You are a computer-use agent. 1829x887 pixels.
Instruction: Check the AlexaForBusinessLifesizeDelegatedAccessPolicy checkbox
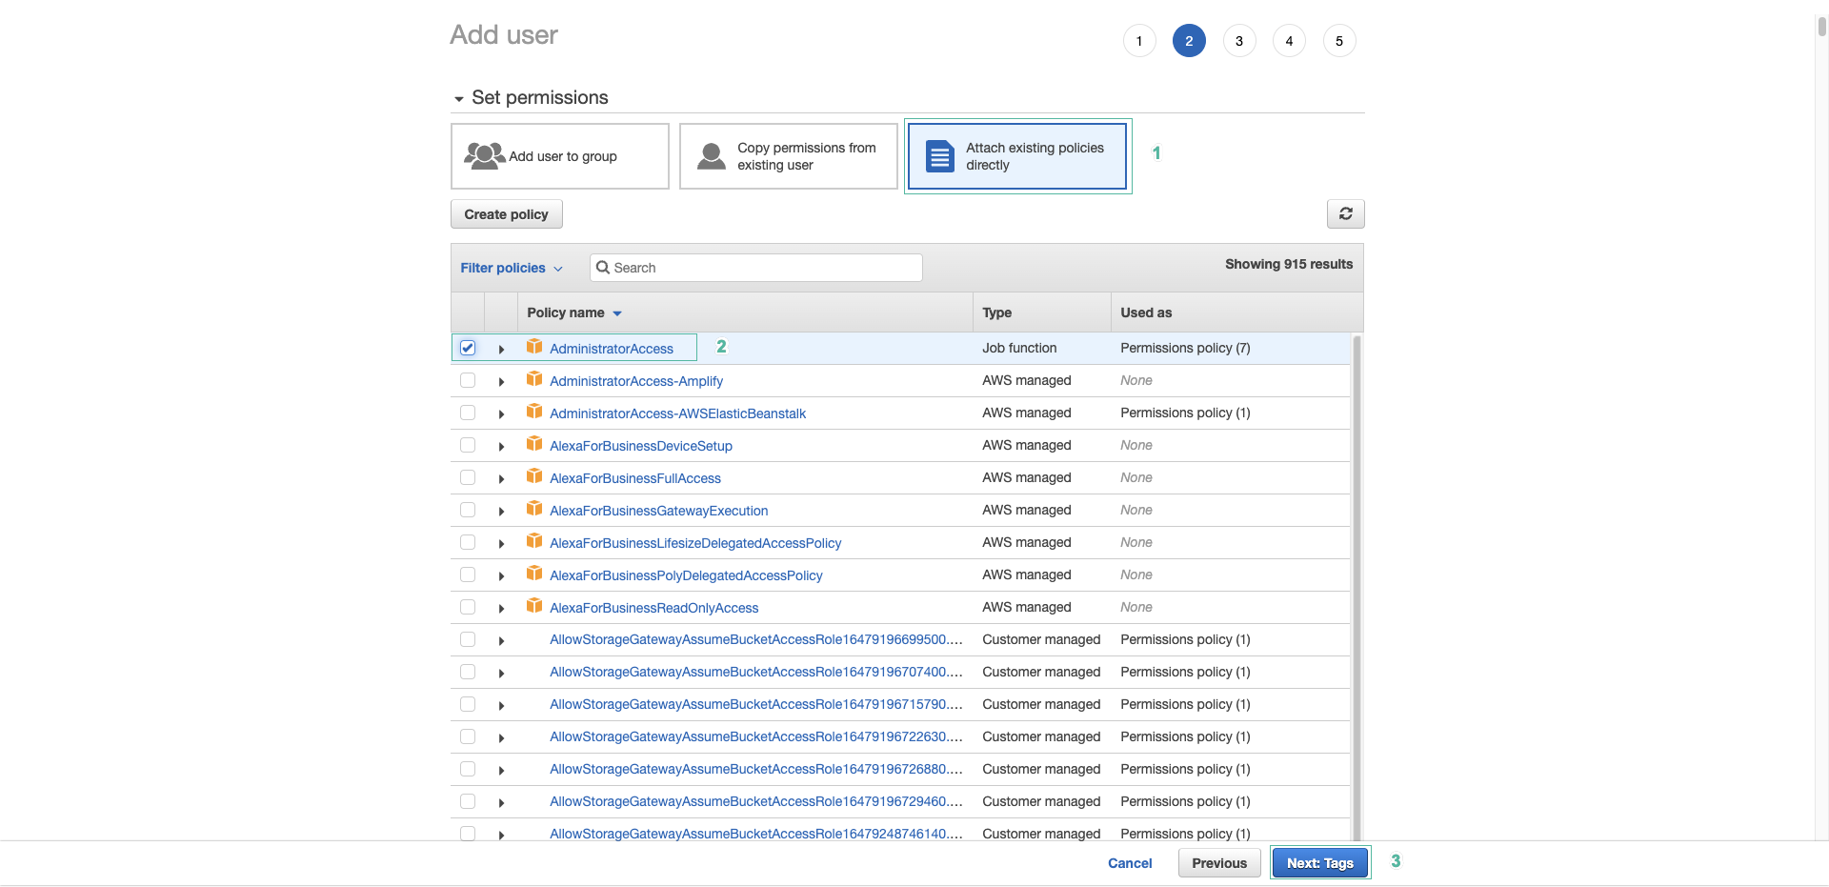tap(468, 542)
